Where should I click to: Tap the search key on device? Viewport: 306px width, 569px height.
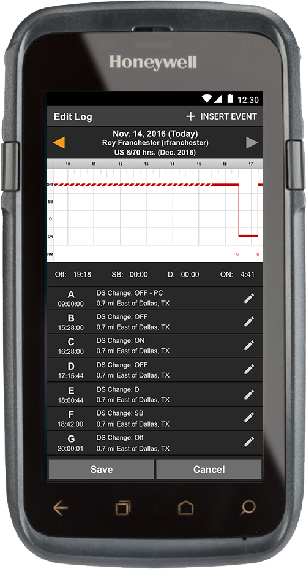[248, 508]
